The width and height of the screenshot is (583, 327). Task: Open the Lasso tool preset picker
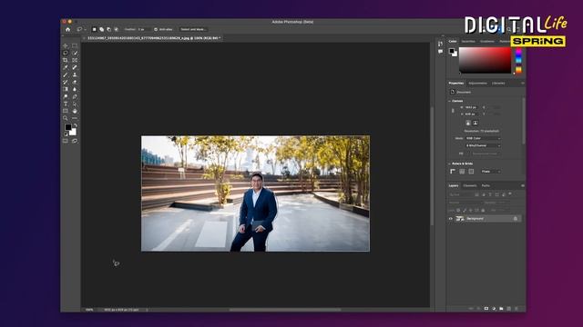pyautogui.click(x=81, y=29)
